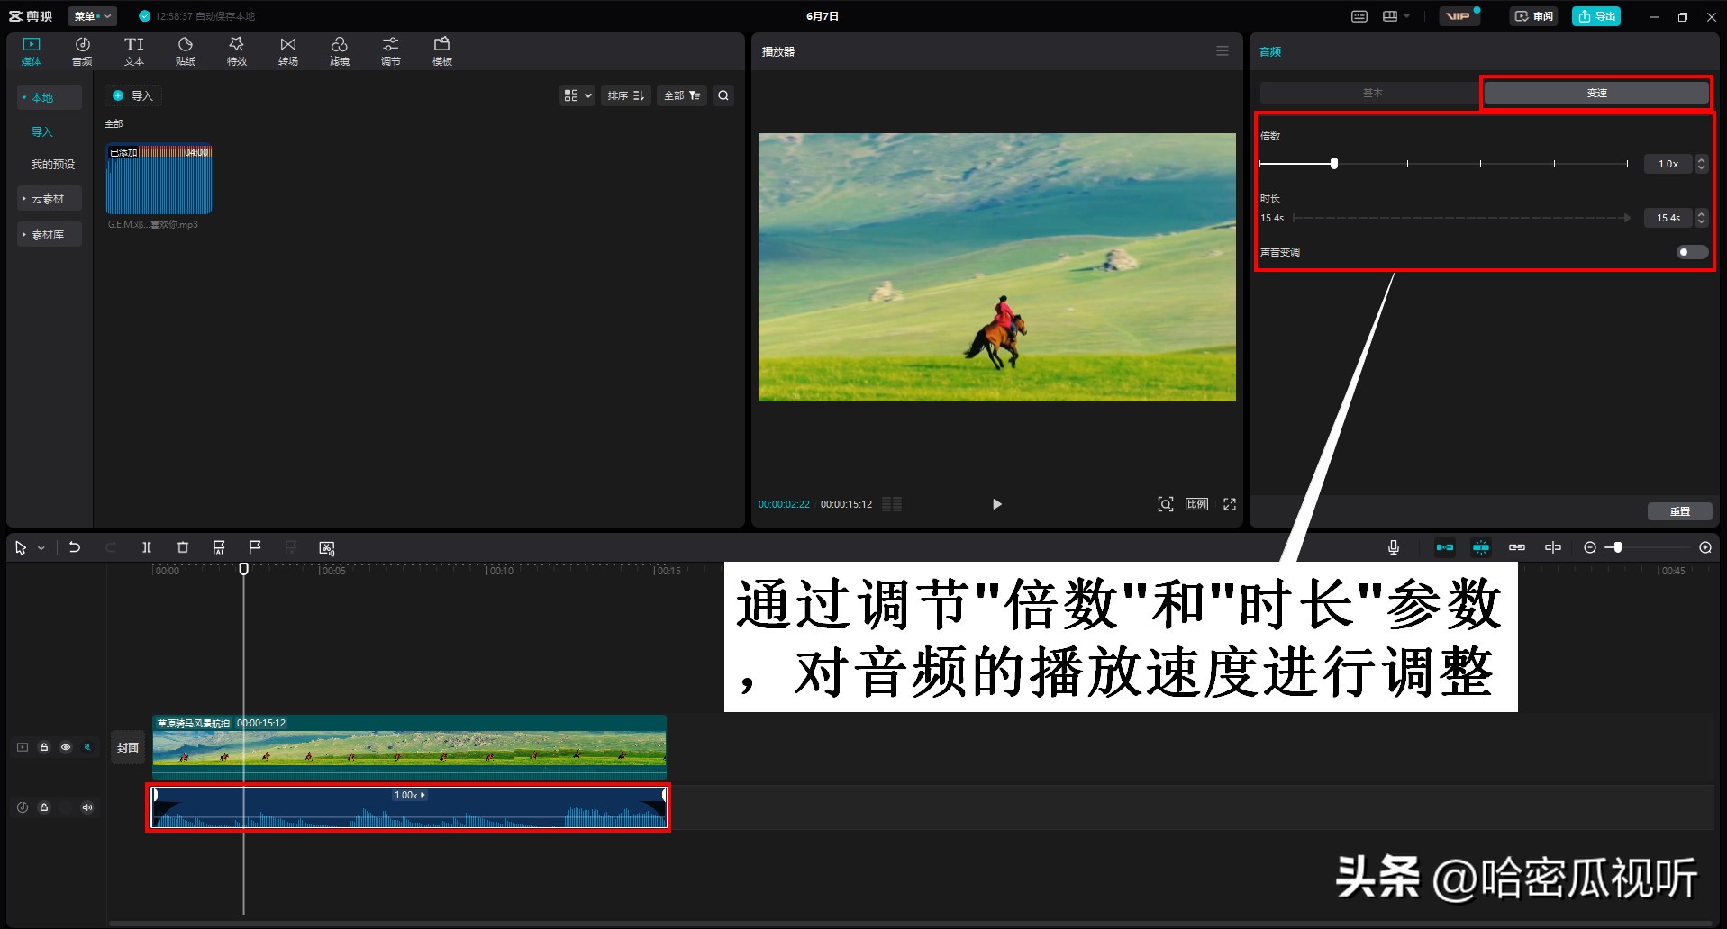The image size is (1727, 929).
Task: Switch to the 变速 tab
Action: 1595,92
